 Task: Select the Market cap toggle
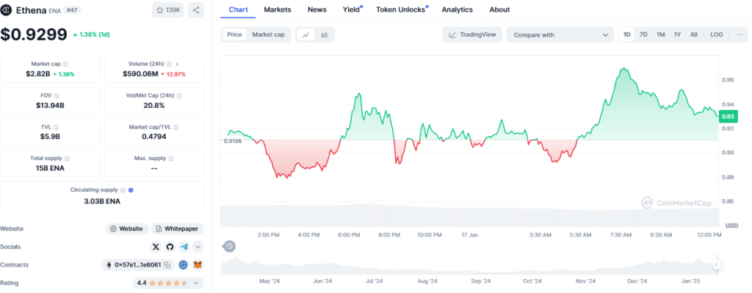point(269,35)
